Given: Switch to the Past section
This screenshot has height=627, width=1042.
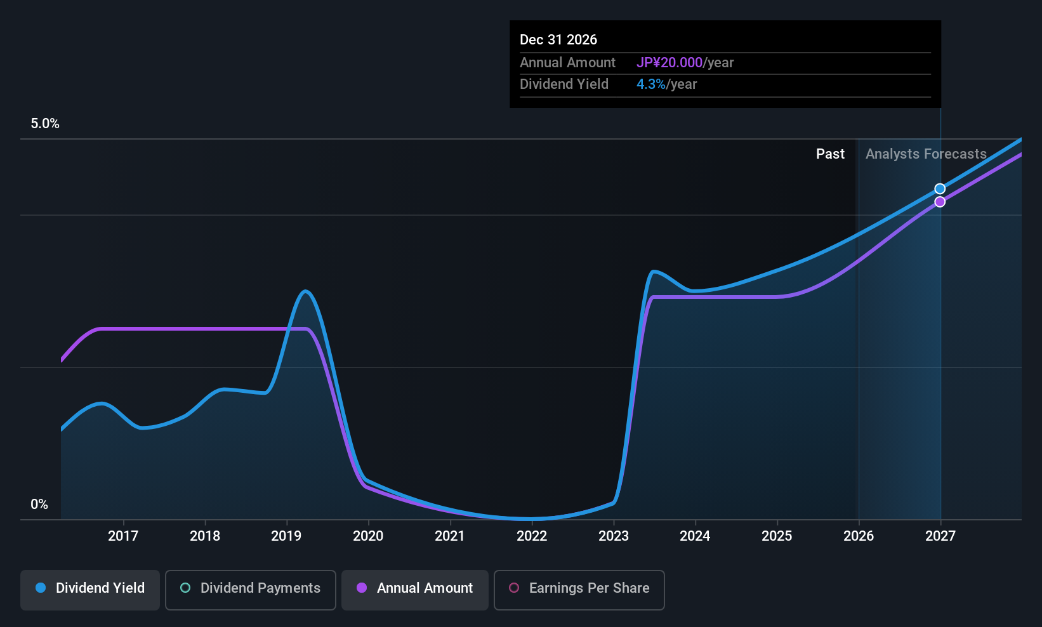Looking at the screenshot, I should pyautogui.click(x=830, y=154).
